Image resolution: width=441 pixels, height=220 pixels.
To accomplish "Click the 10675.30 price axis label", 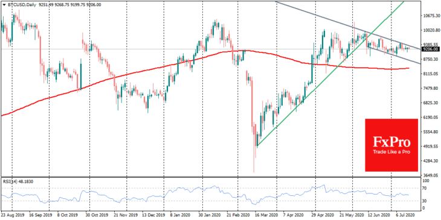I will [431, 16].
